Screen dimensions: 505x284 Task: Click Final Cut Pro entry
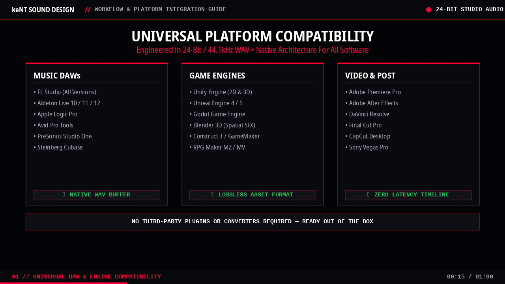pos(364,125)
